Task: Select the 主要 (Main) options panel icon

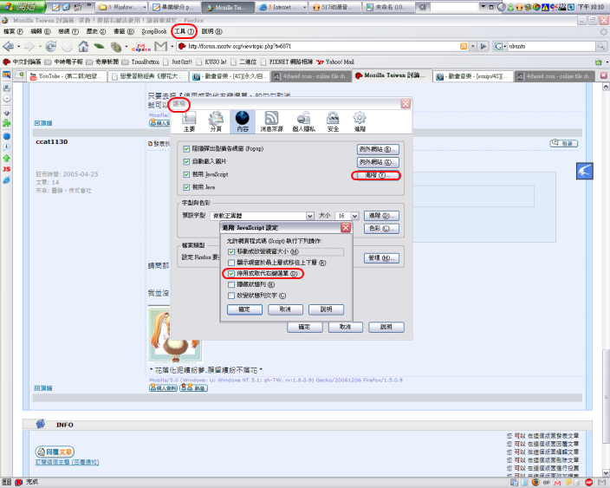Action: coord(190,121)
